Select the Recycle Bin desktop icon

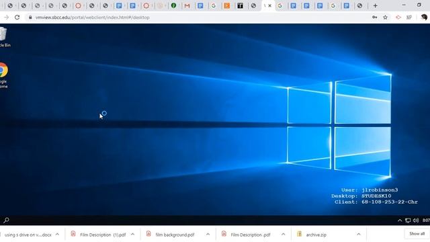tap(4, 38)
